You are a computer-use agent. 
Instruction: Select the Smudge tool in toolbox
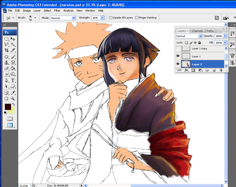pyautogui.click(x=6, y=74)
